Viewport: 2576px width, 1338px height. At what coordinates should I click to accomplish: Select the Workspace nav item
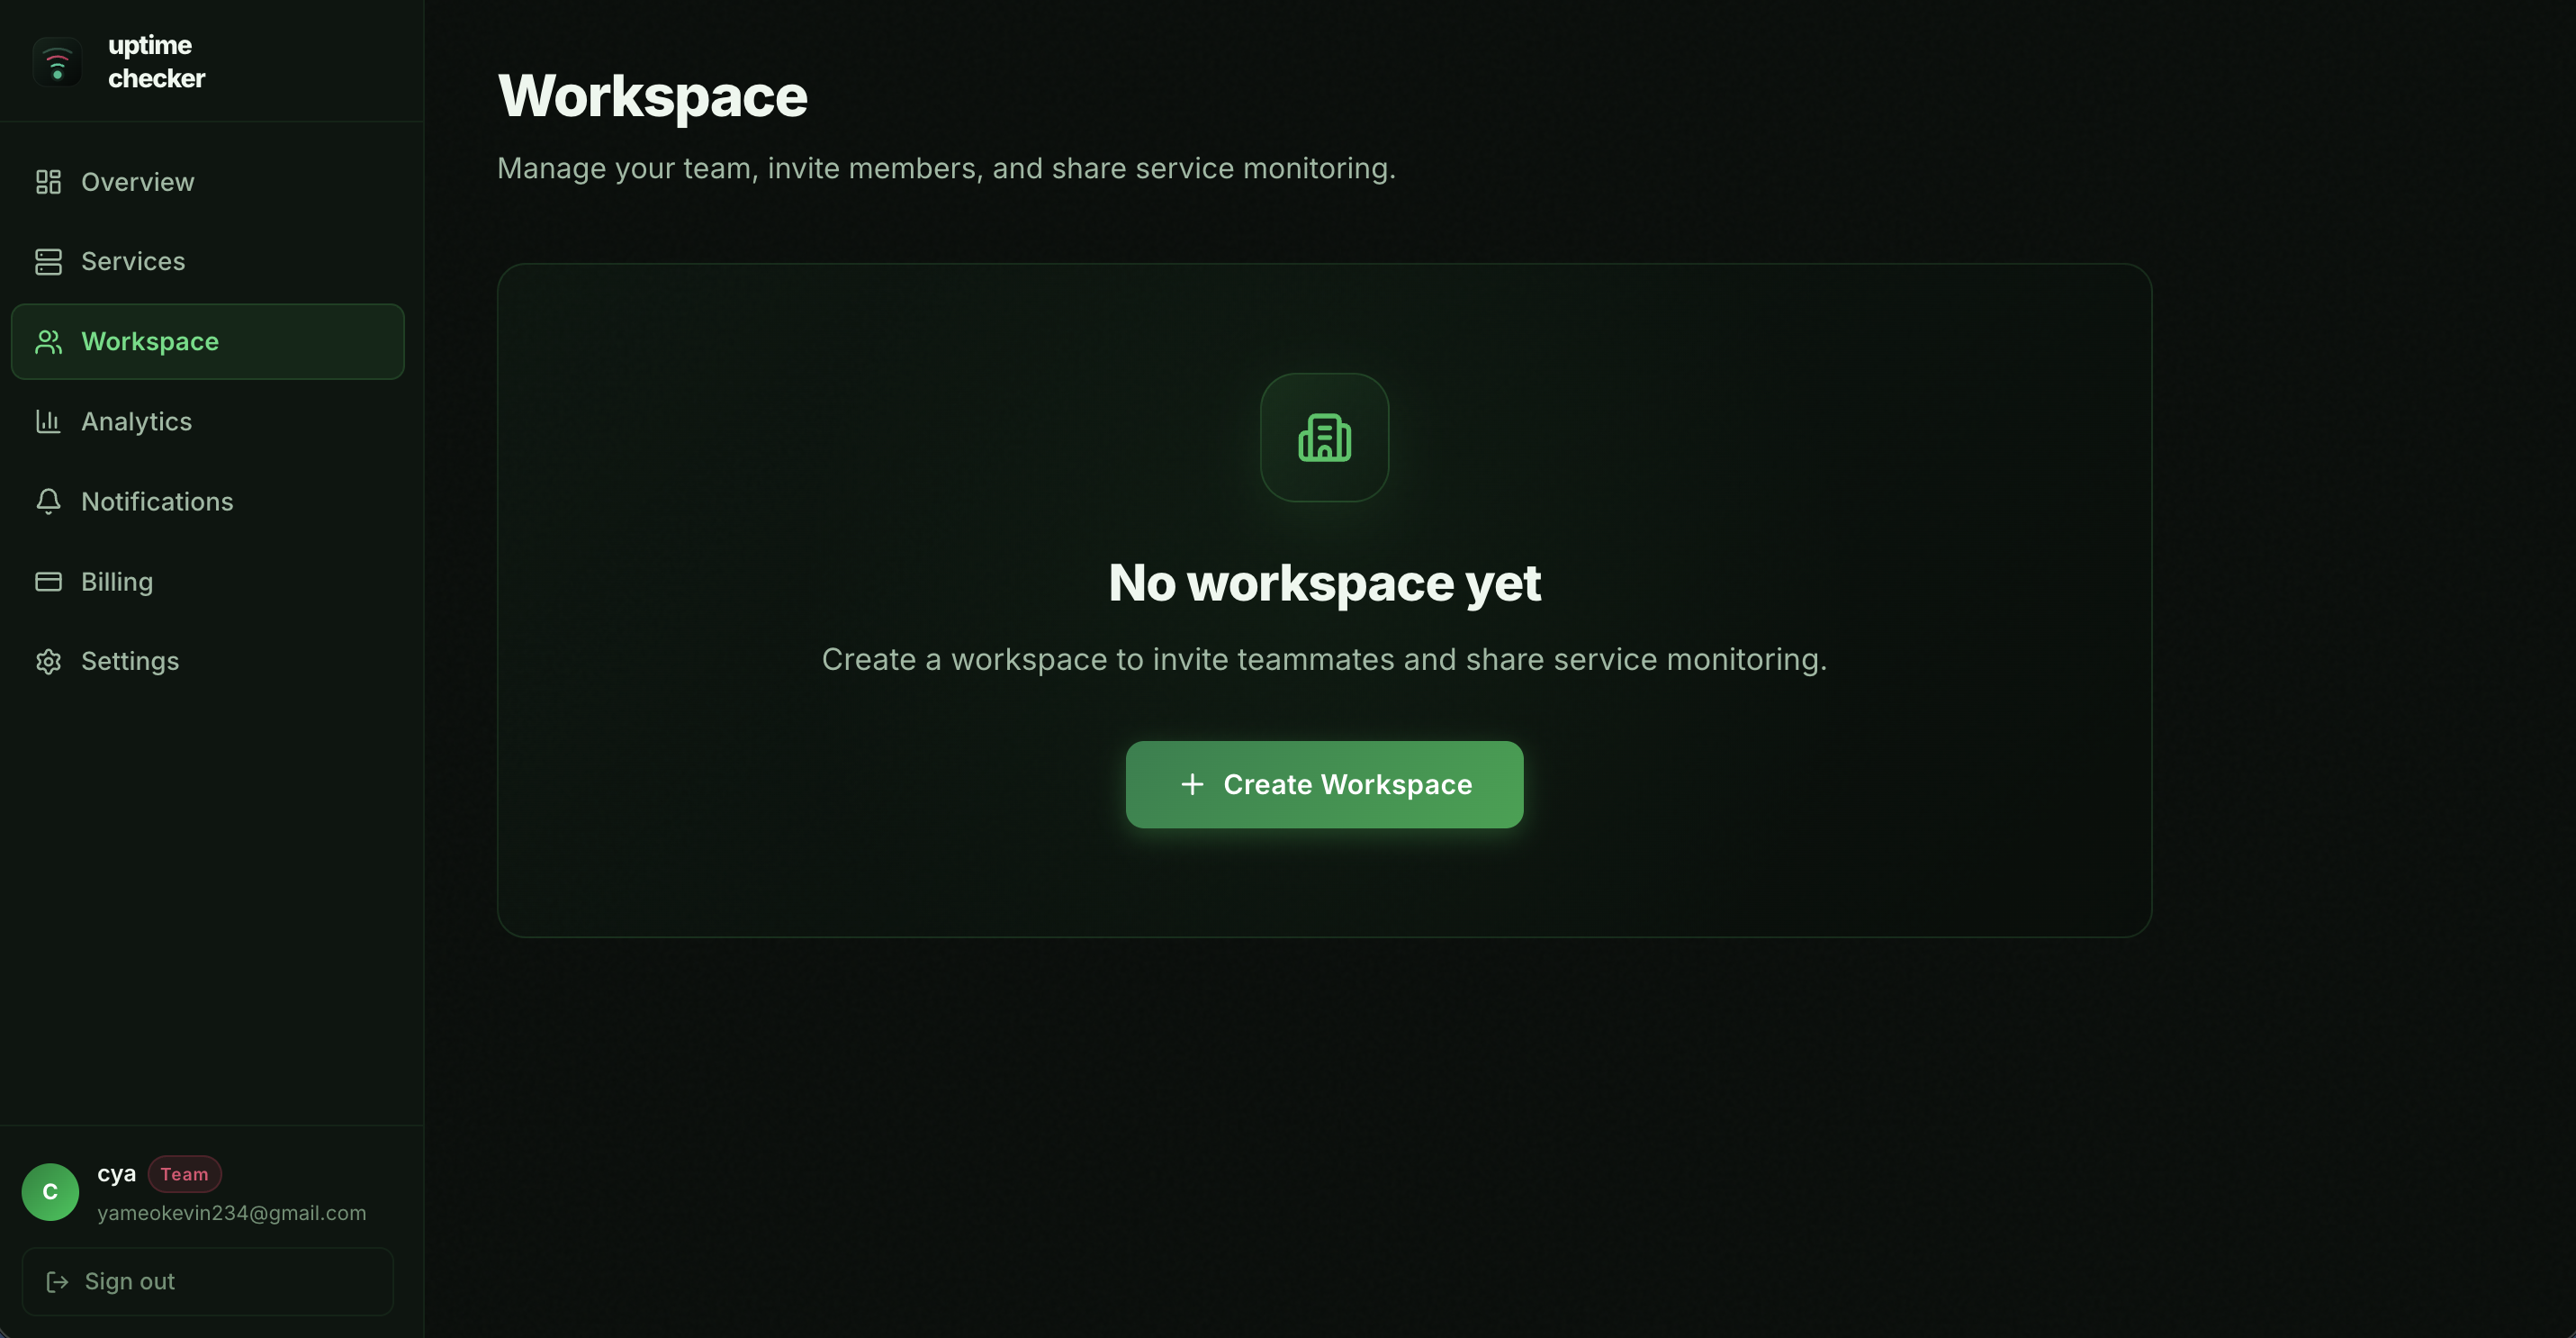208,342
